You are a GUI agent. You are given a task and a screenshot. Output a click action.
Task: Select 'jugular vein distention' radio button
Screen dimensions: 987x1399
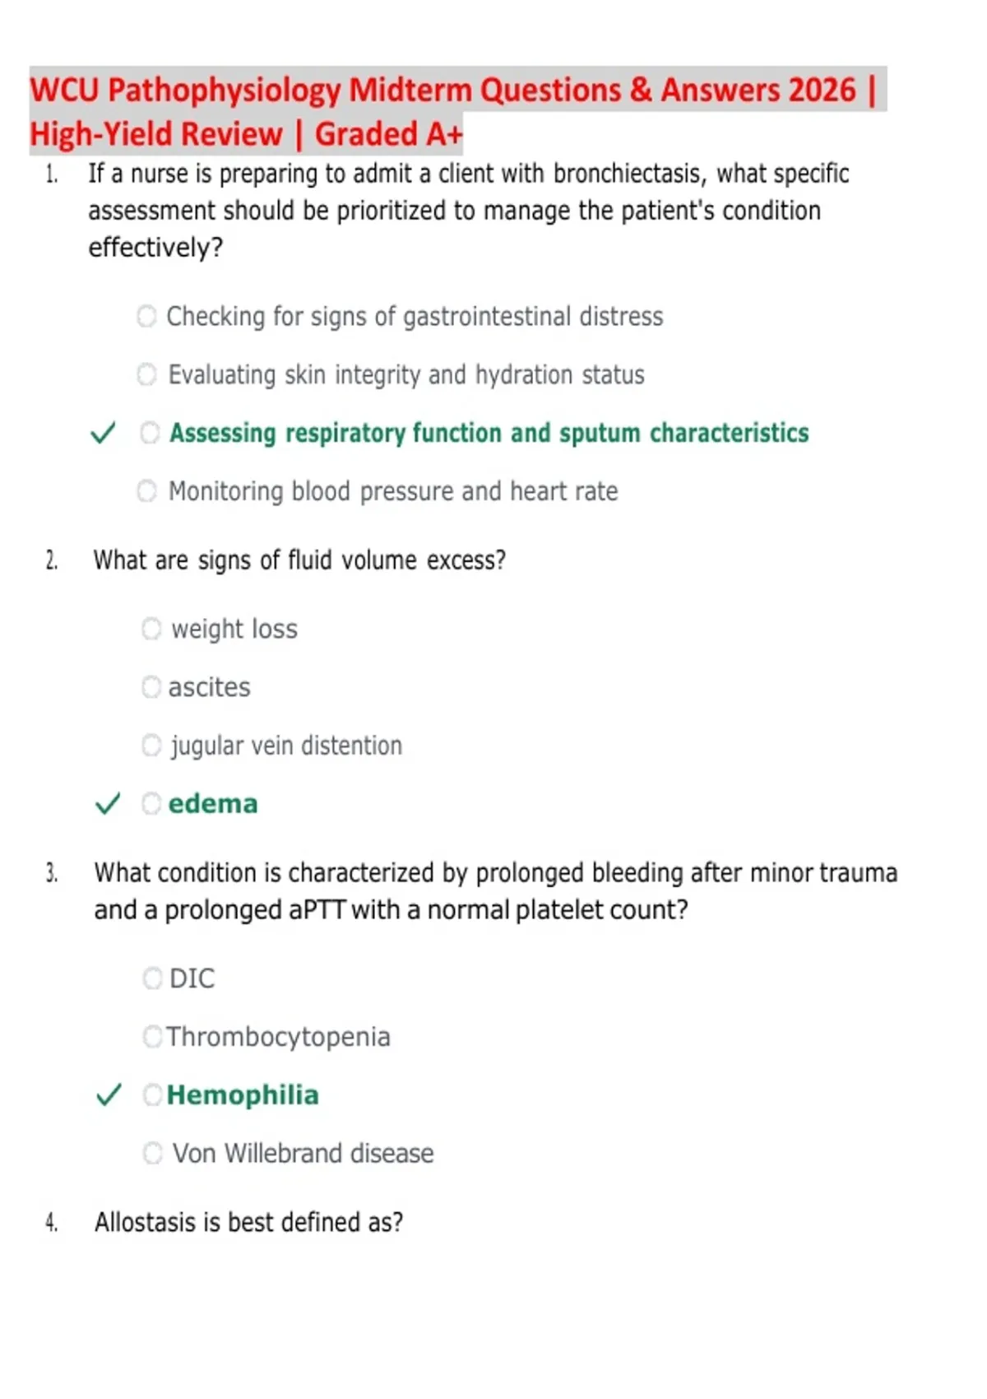tap(151, 746)
